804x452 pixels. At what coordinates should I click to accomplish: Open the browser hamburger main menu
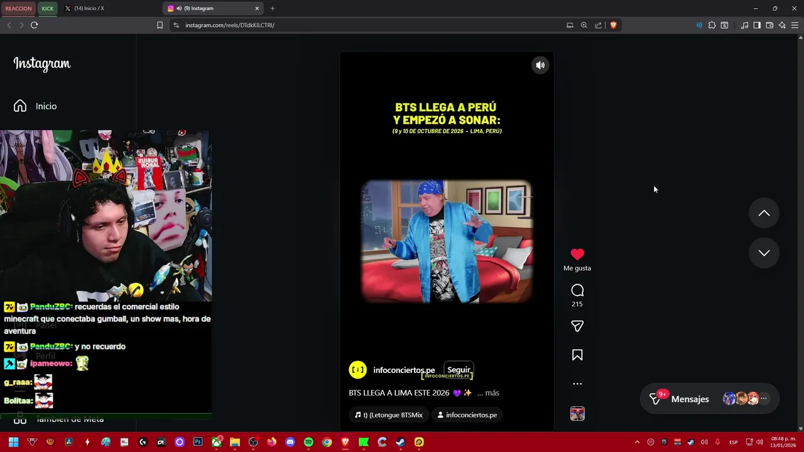[x=795, y=25]
